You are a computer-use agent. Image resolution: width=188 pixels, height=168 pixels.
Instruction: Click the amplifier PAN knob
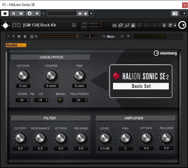[x=126, y=138]
